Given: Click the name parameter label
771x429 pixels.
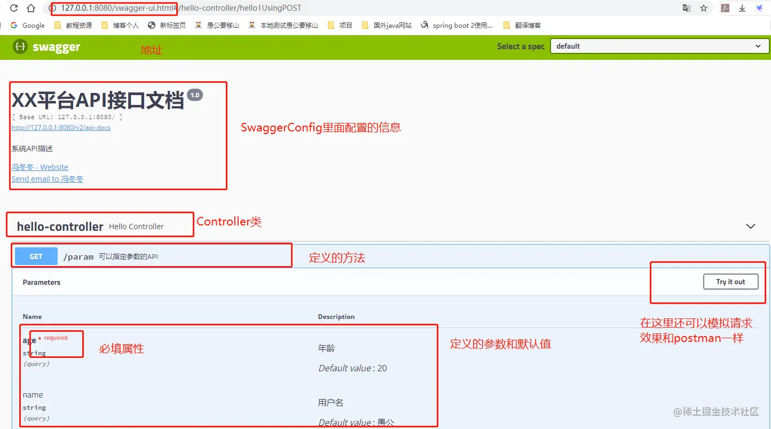Looking at the screenshot, I should click(33, 395).
